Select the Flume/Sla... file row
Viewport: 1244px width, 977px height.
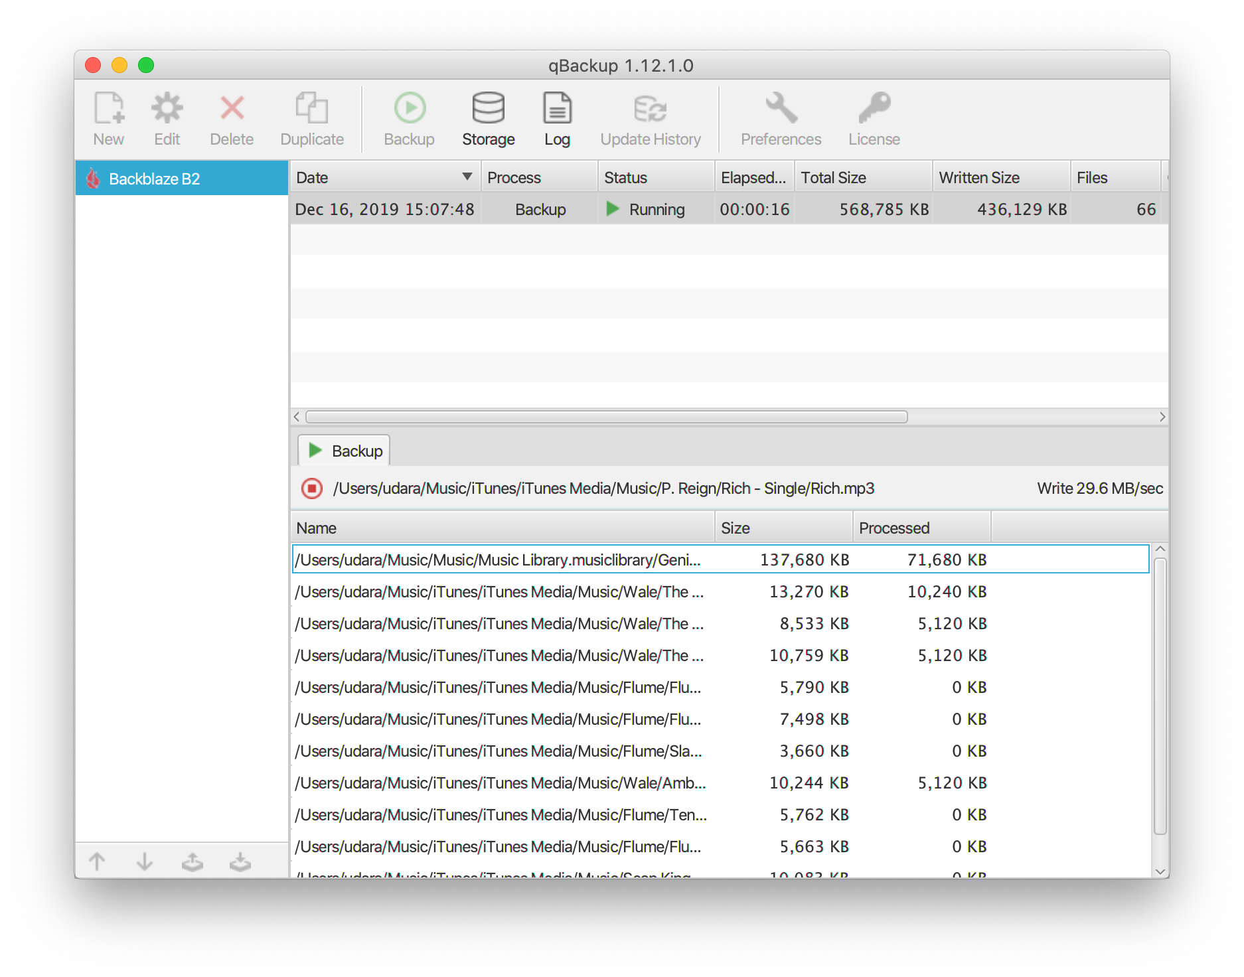click(720, 751)
